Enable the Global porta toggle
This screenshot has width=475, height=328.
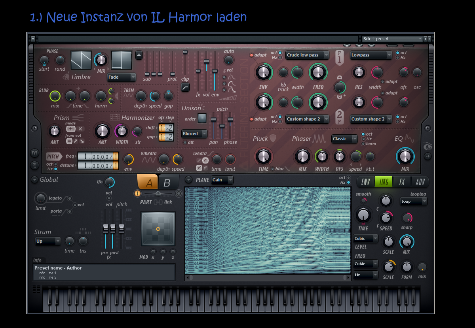click(x=69, y=211)
